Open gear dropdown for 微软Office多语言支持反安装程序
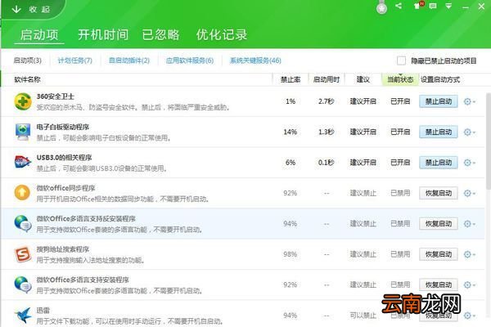491x327 pixels. click(469, 224)
